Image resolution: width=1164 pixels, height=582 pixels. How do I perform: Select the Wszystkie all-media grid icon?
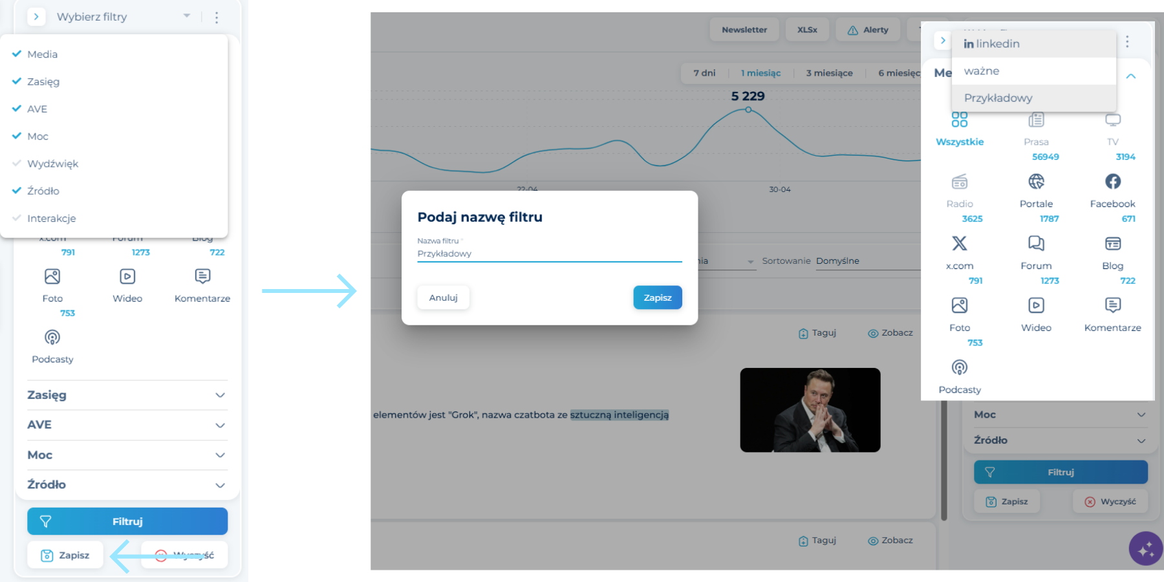(x=959, y=120)
